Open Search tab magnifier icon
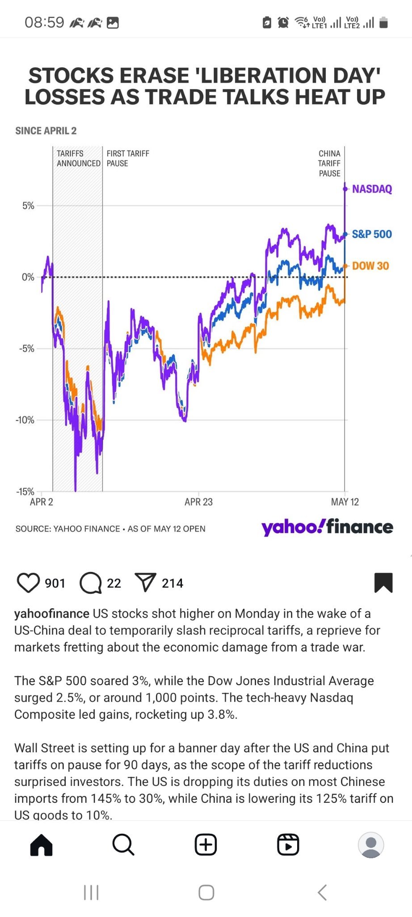Screen dimensions: 412x917 [123, 844]
